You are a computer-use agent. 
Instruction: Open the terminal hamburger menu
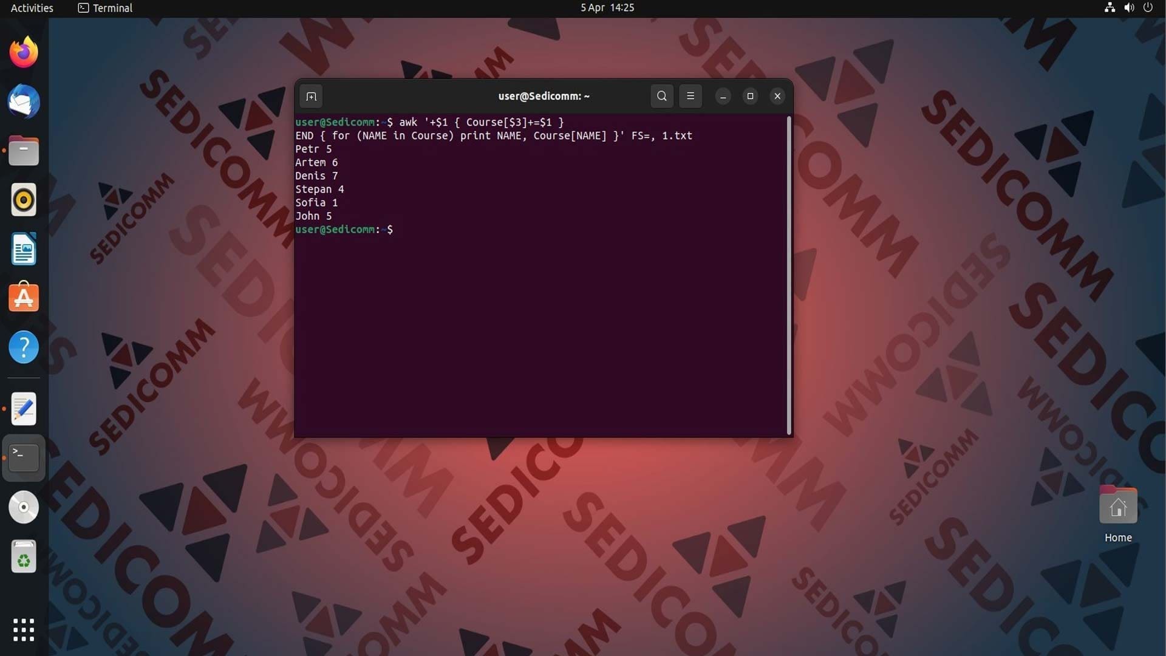[690, 96]
